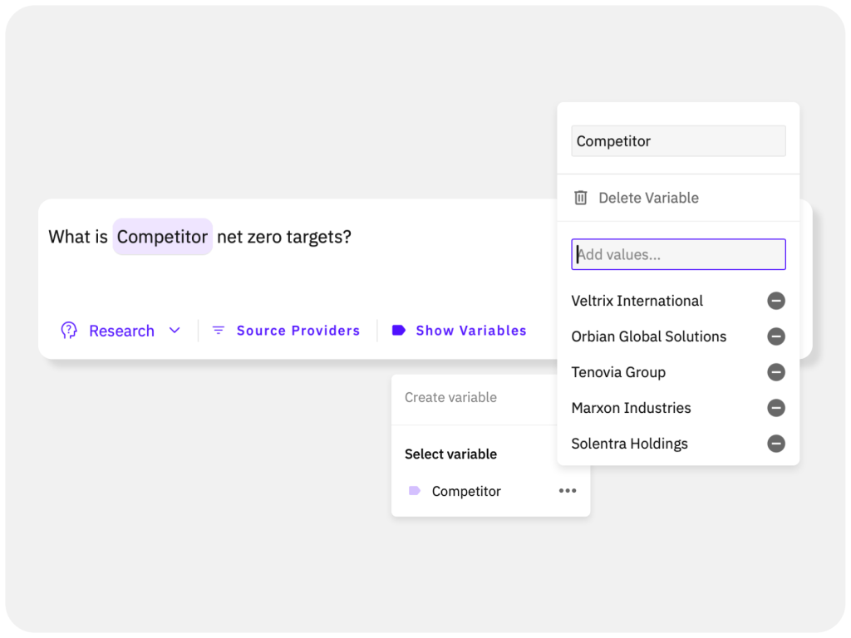Select the Research question-mark icon

(71, 330)
